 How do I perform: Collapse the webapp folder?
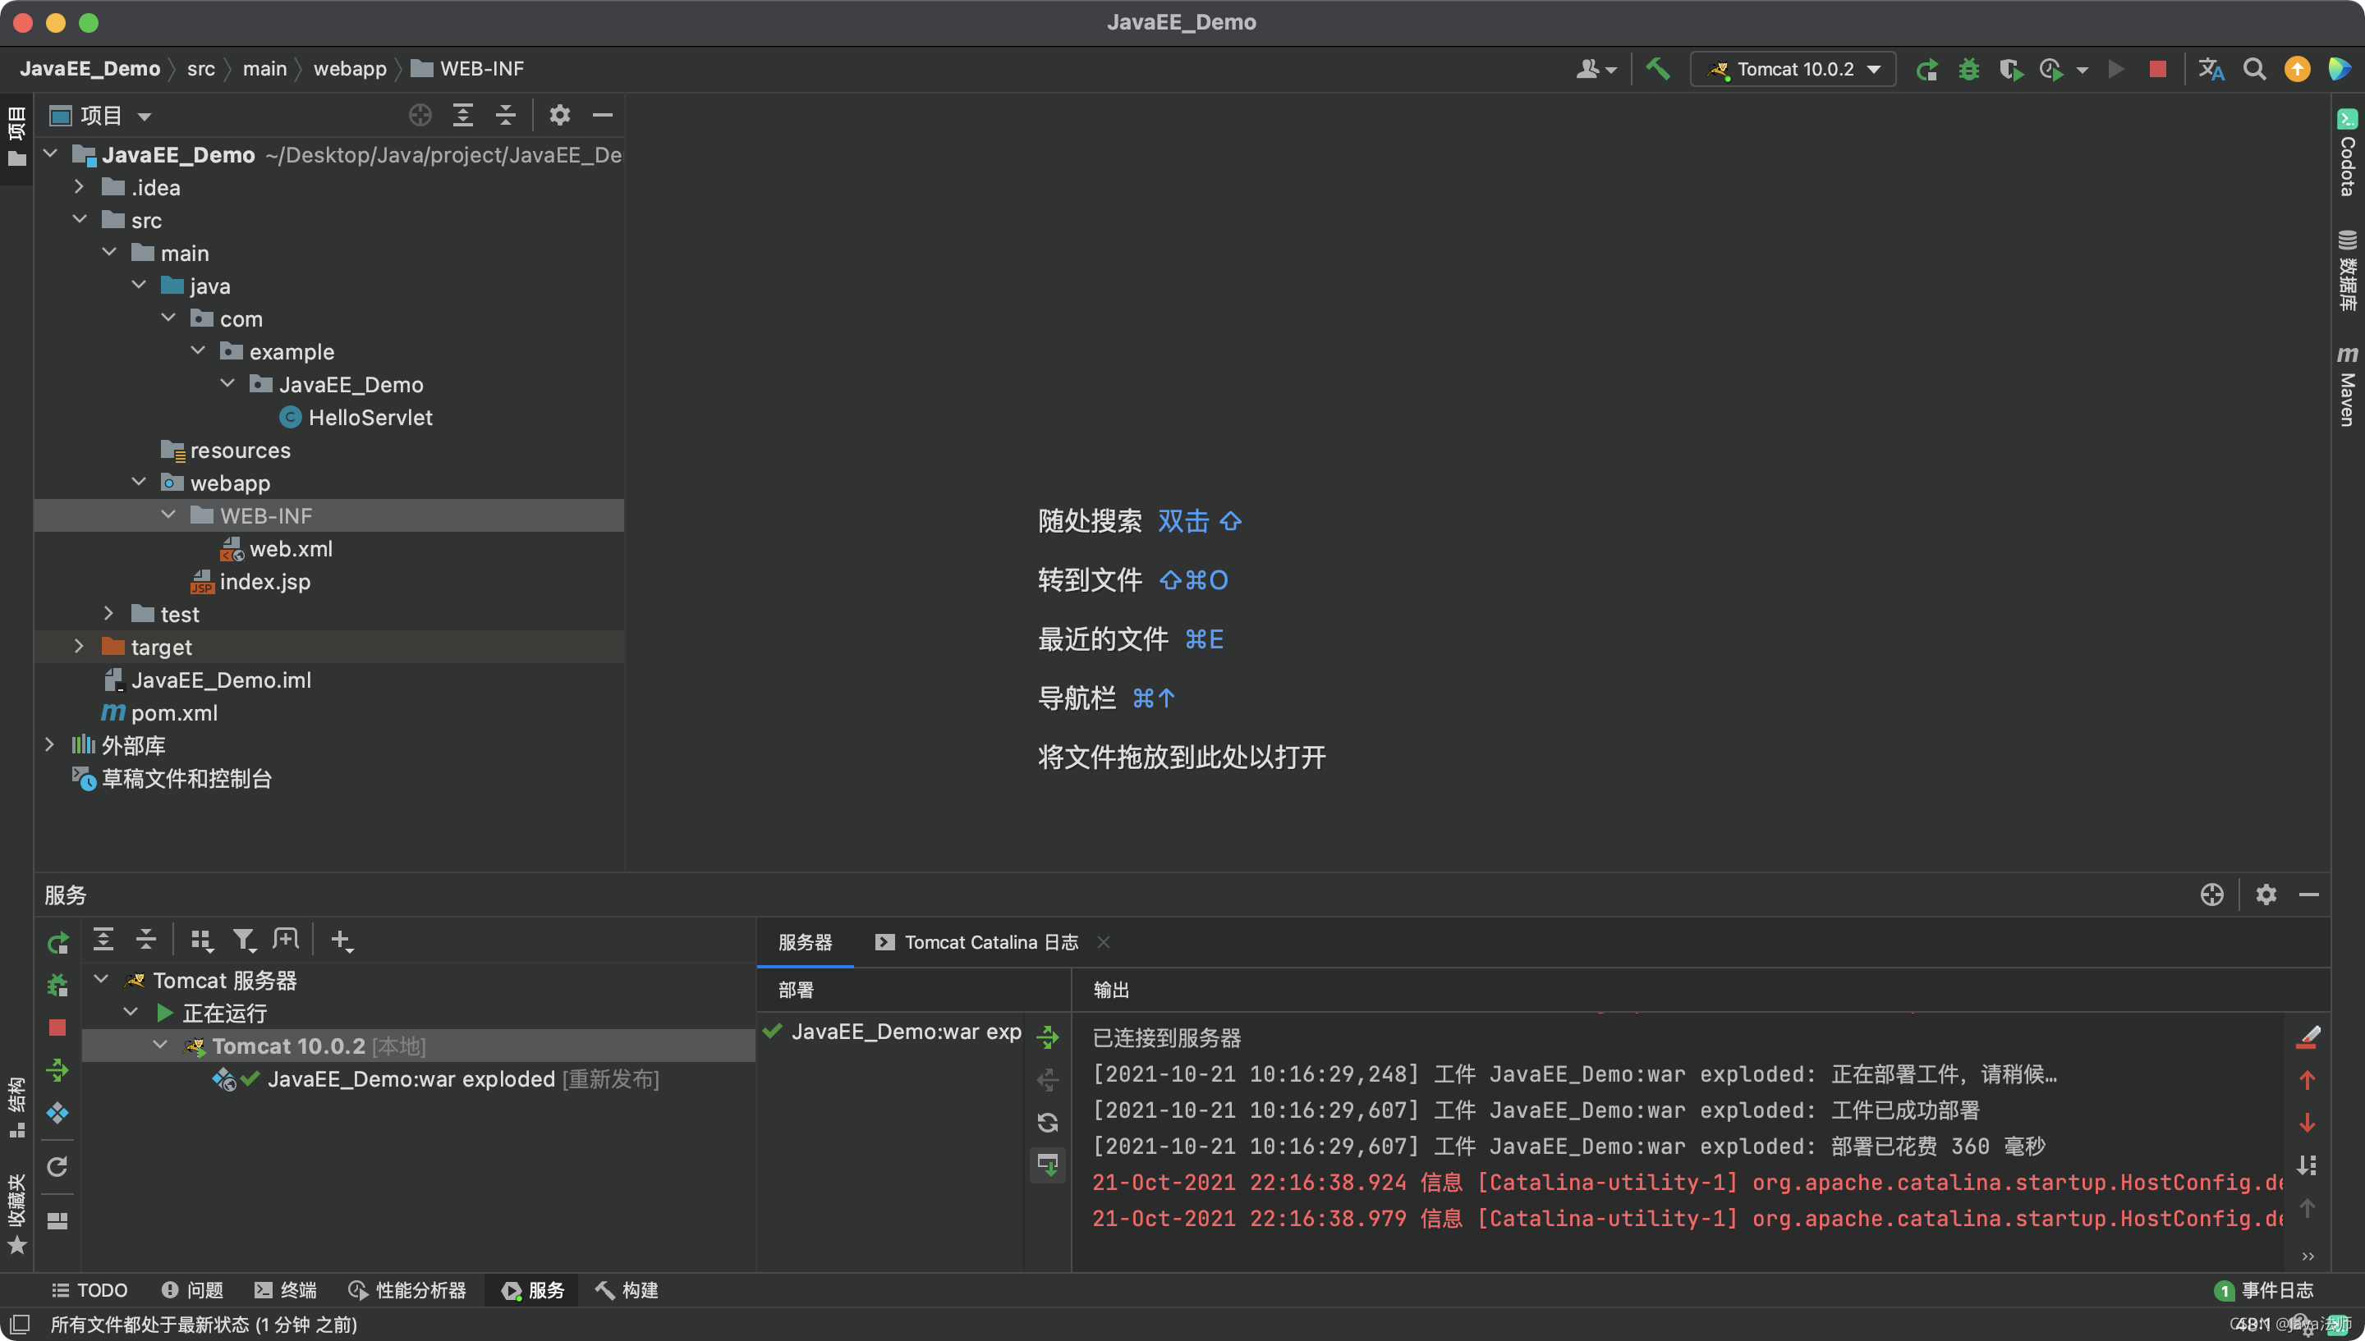tap(138, 482)
